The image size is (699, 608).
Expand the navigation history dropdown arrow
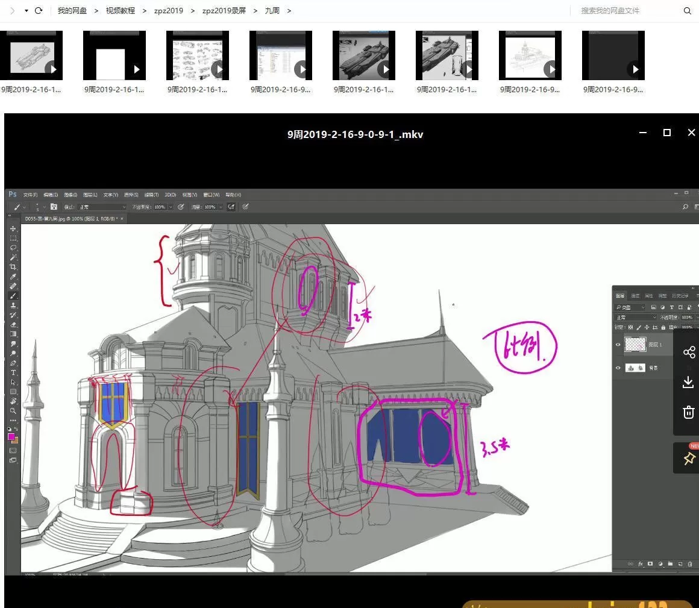[x=27, y=11]
